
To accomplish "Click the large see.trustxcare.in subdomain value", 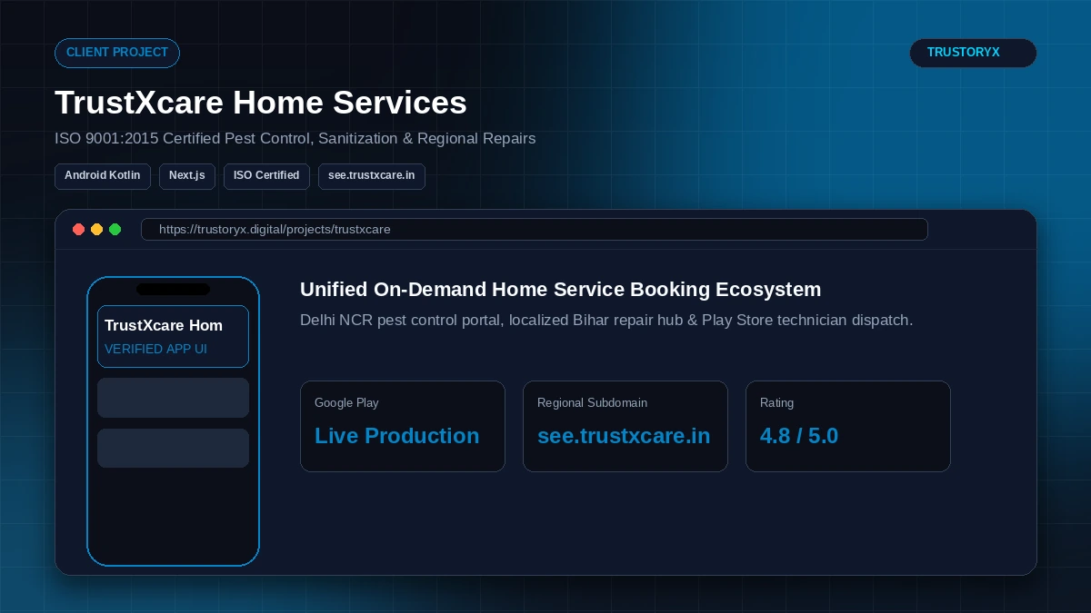I will click(x=624, y=436).
